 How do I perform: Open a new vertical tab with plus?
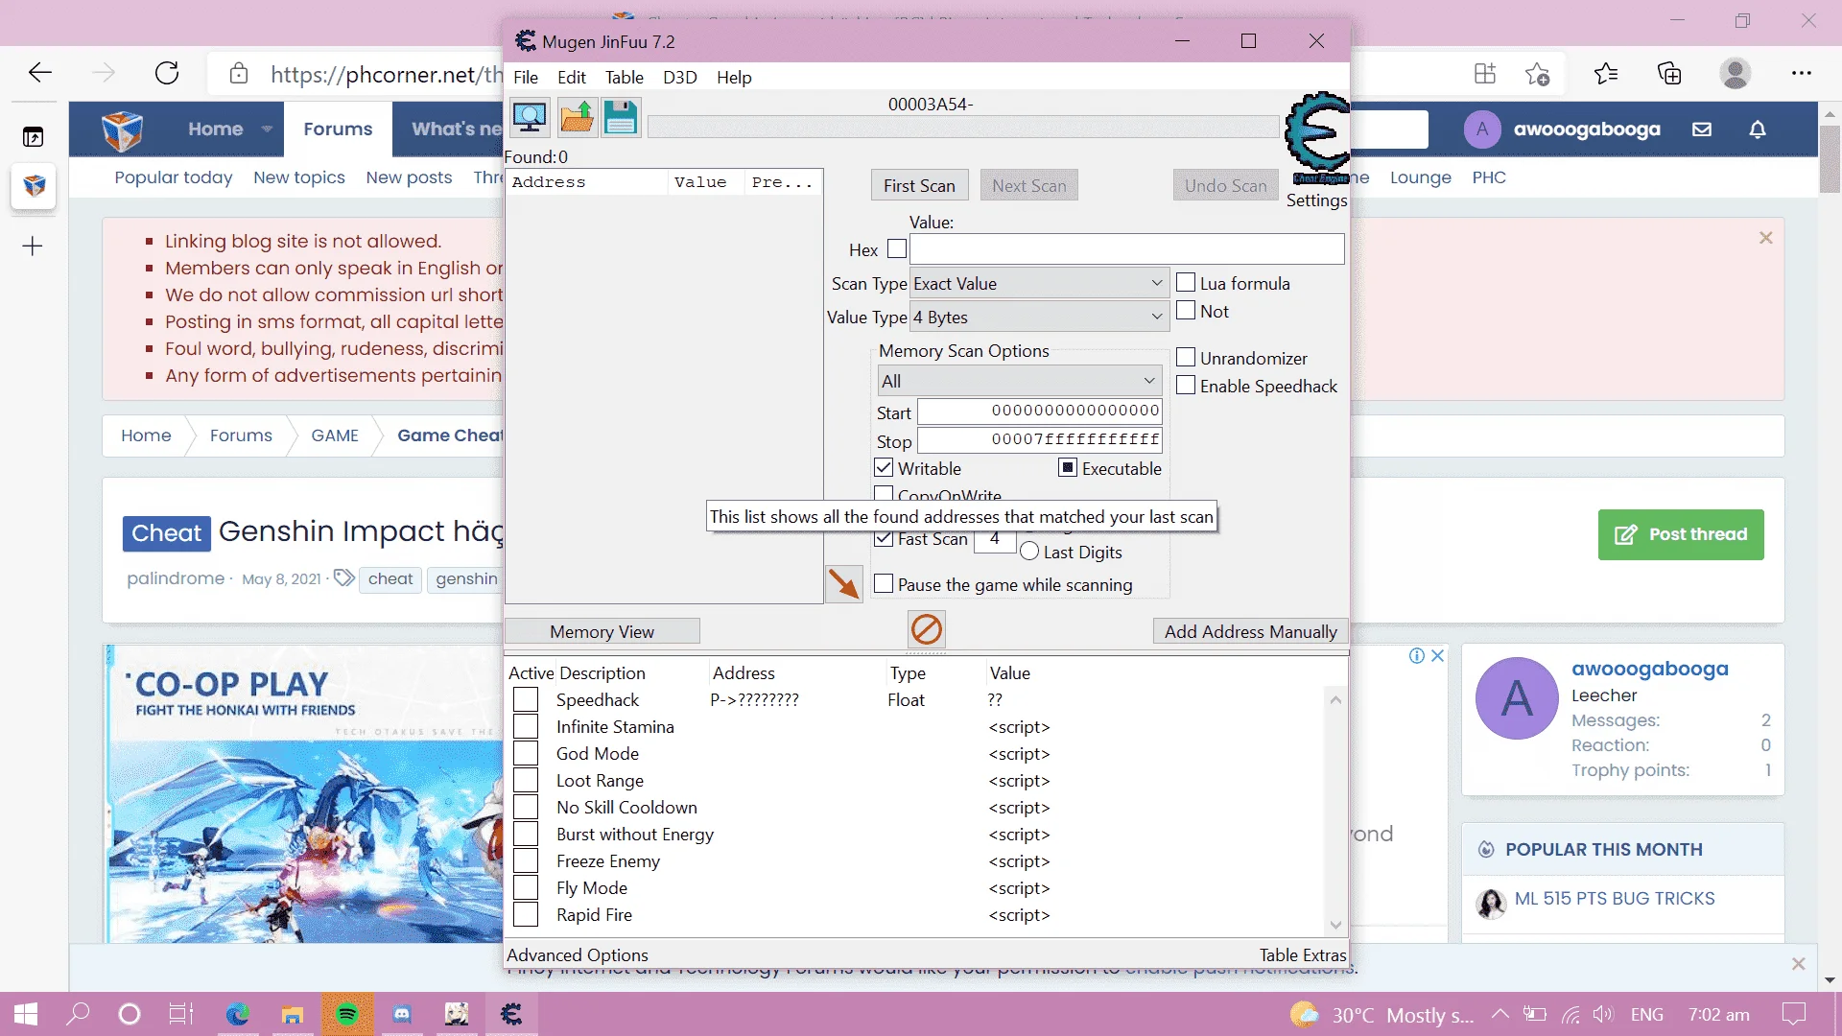click(x=33, y=247)
